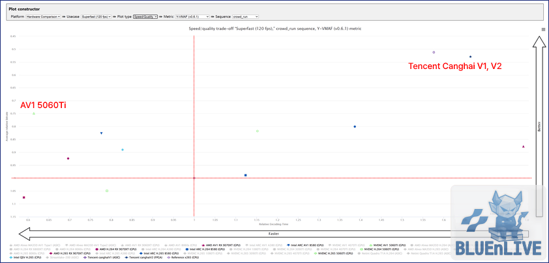Show NVENC H.264 1080Ti legend series
This screenshot has height=263, width=549.
click(249, 249)
